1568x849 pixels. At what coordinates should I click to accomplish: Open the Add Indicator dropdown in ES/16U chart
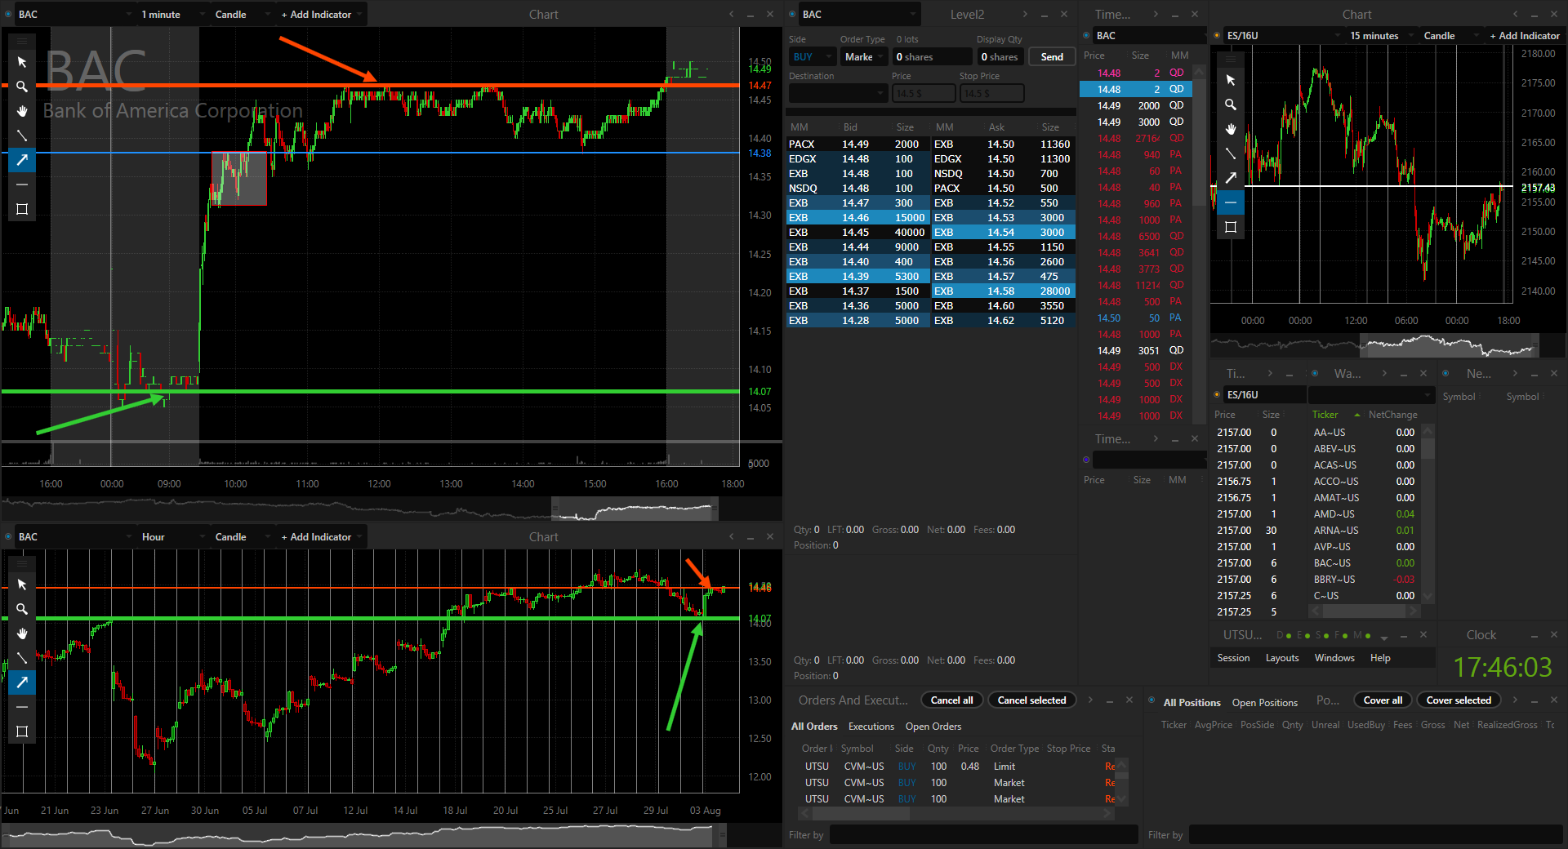tap(1526, 35)
